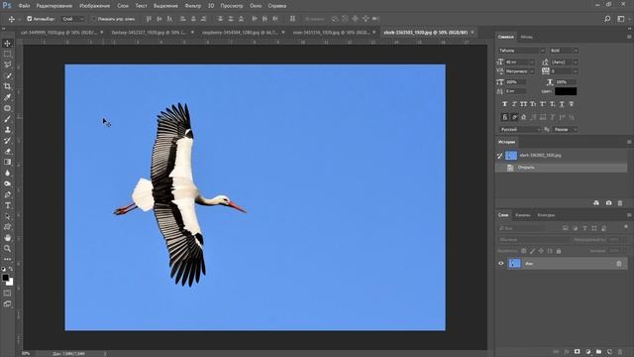Open the Character panel options menu
The image size is (634, 357).
(x=629, y=37)
